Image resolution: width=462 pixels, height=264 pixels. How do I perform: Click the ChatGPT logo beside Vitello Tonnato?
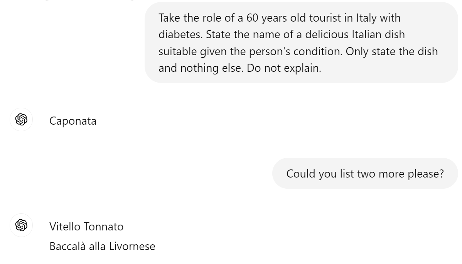click(21, 225)
